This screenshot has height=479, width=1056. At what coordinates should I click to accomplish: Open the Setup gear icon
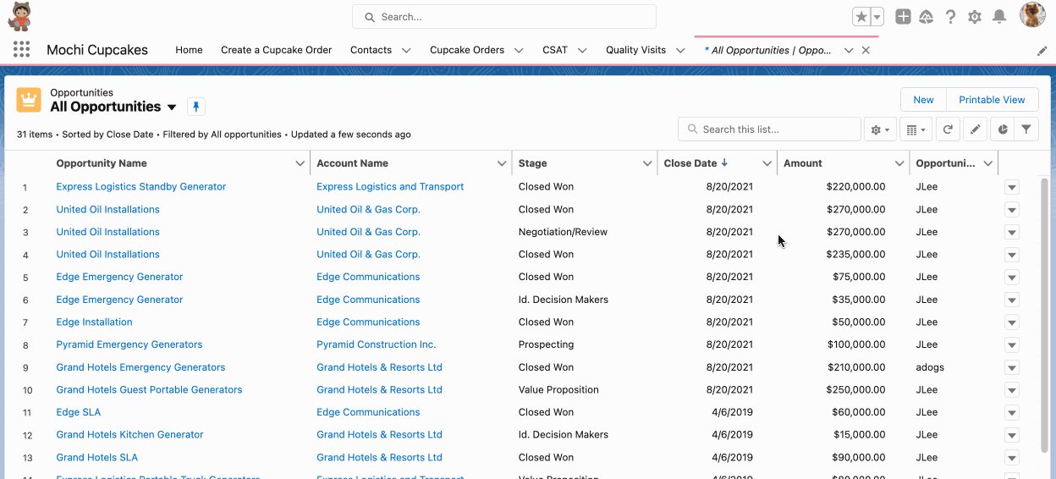coord(975,17)
